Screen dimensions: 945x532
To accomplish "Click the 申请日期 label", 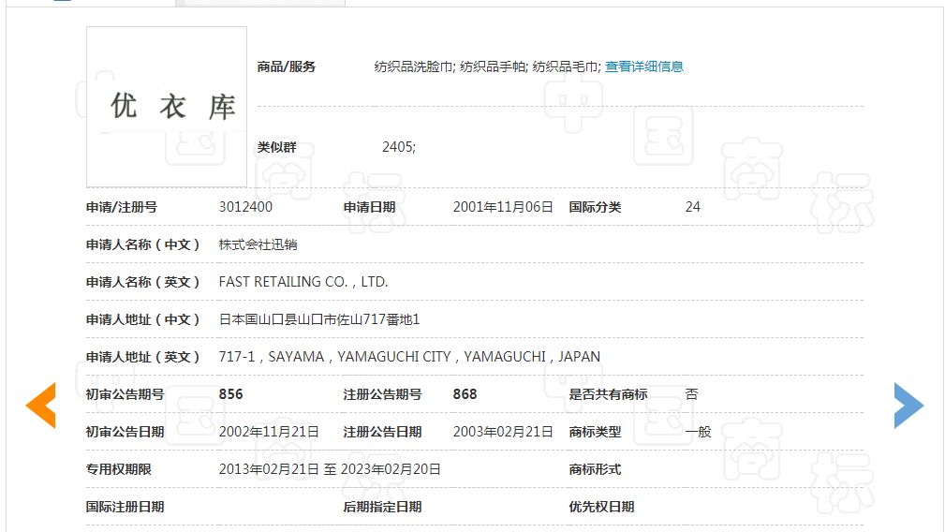I will pyautogui.click(x=369, y=207).
